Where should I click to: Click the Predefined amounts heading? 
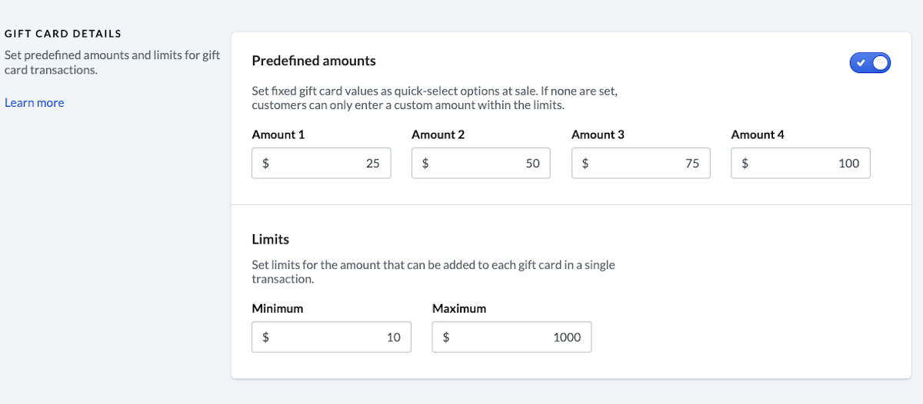point(314,61)
